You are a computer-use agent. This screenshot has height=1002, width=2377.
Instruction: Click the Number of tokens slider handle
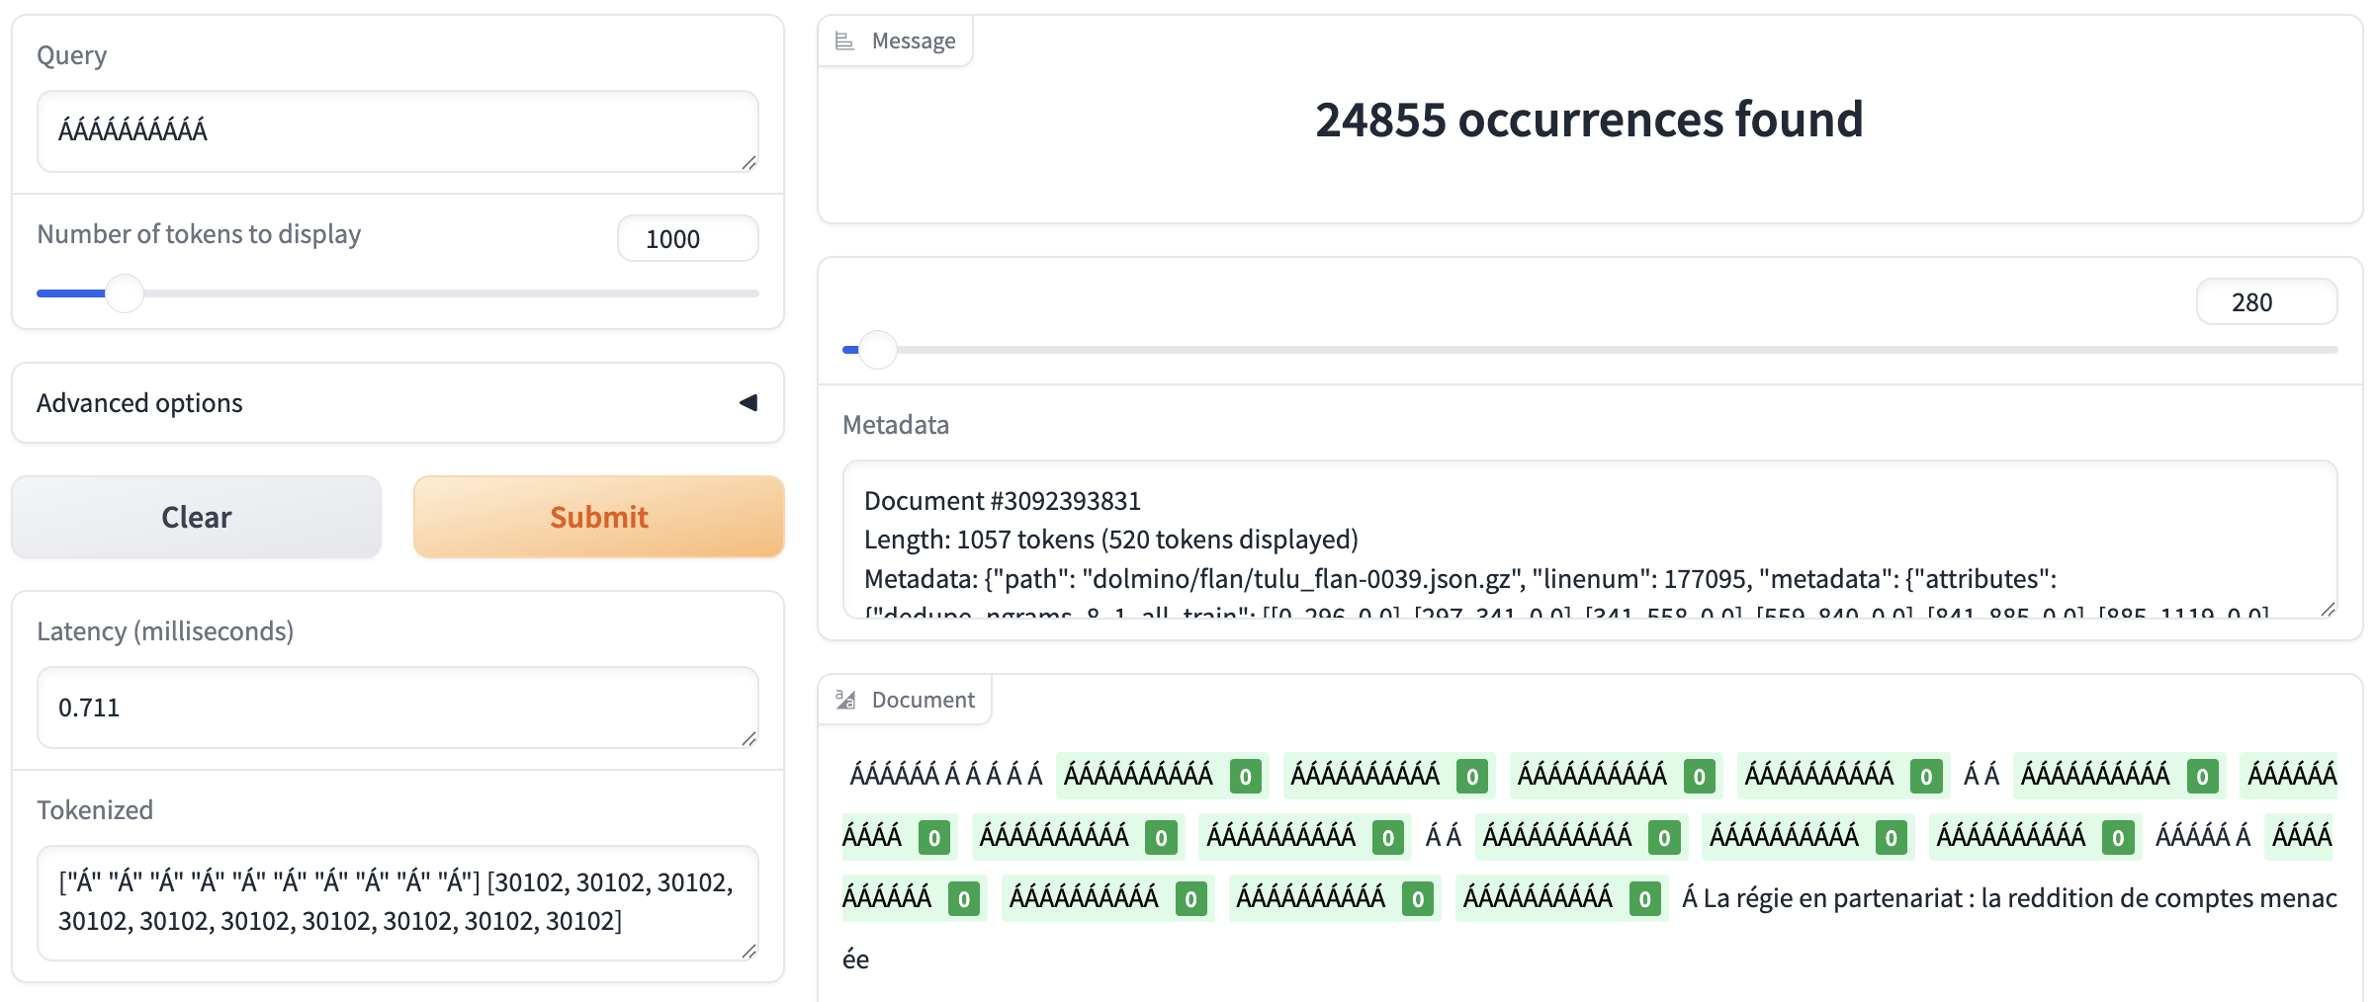coord(125,293)
